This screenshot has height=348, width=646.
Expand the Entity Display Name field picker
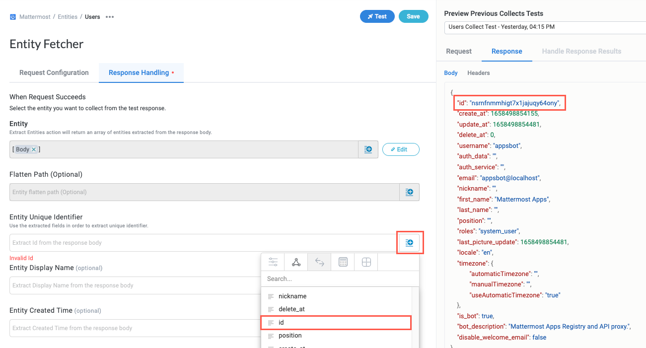pyautogui.click(x=409, y=285)
